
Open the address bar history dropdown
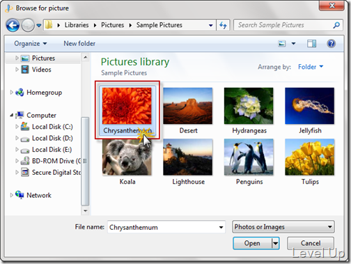(x=210, y=25)
